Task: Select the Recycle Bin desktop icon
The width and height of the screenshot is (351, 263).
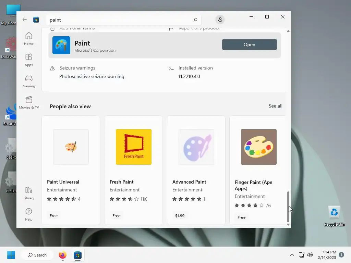Action: tap(334, 216)
